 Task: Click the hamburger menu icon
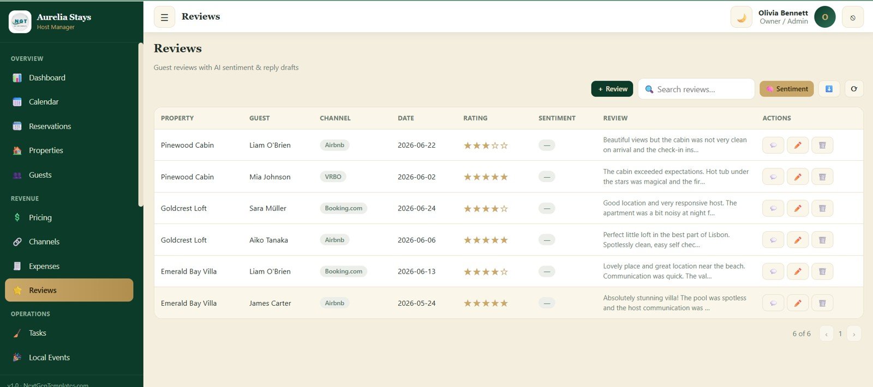(x=164, y=17)
